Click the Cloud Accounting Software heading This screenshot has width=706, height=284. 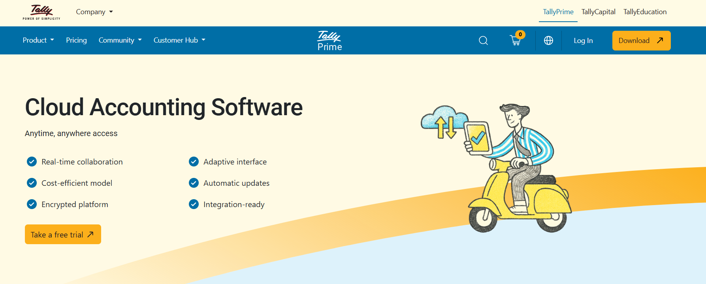click(164, 107)
